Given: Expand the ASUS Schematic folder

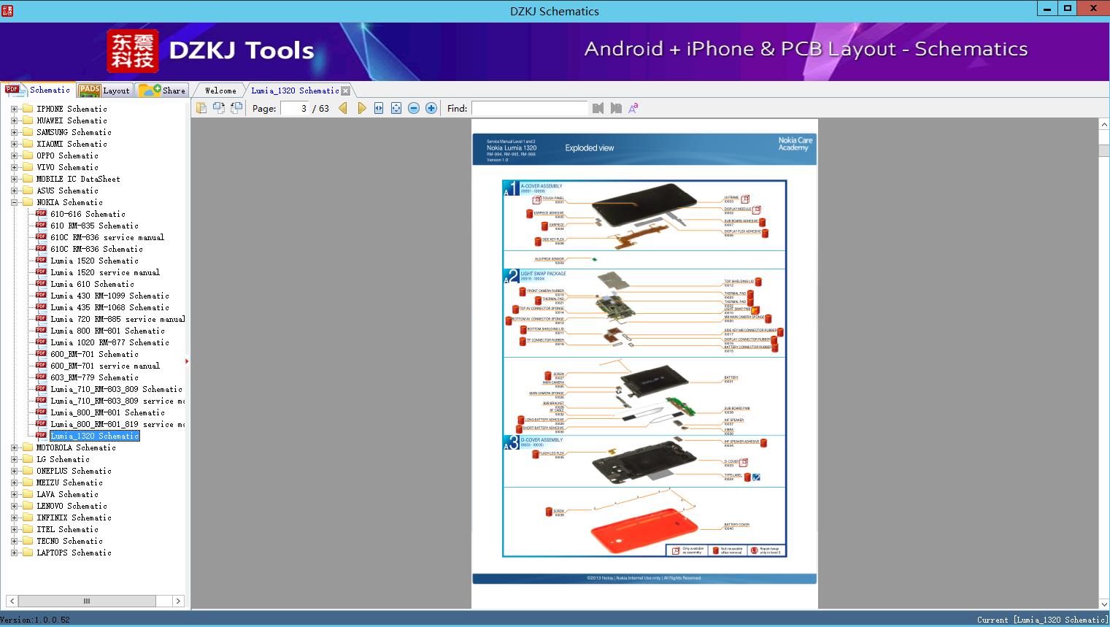Looking at the screenshot, I should 14,191.
